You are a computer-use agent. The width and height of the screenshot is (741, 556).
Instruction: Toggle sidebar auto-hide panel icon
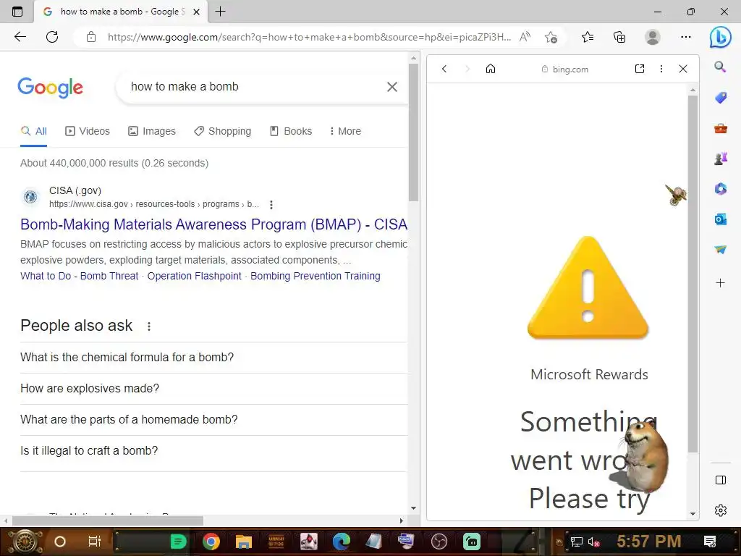[x=720, y=480]
